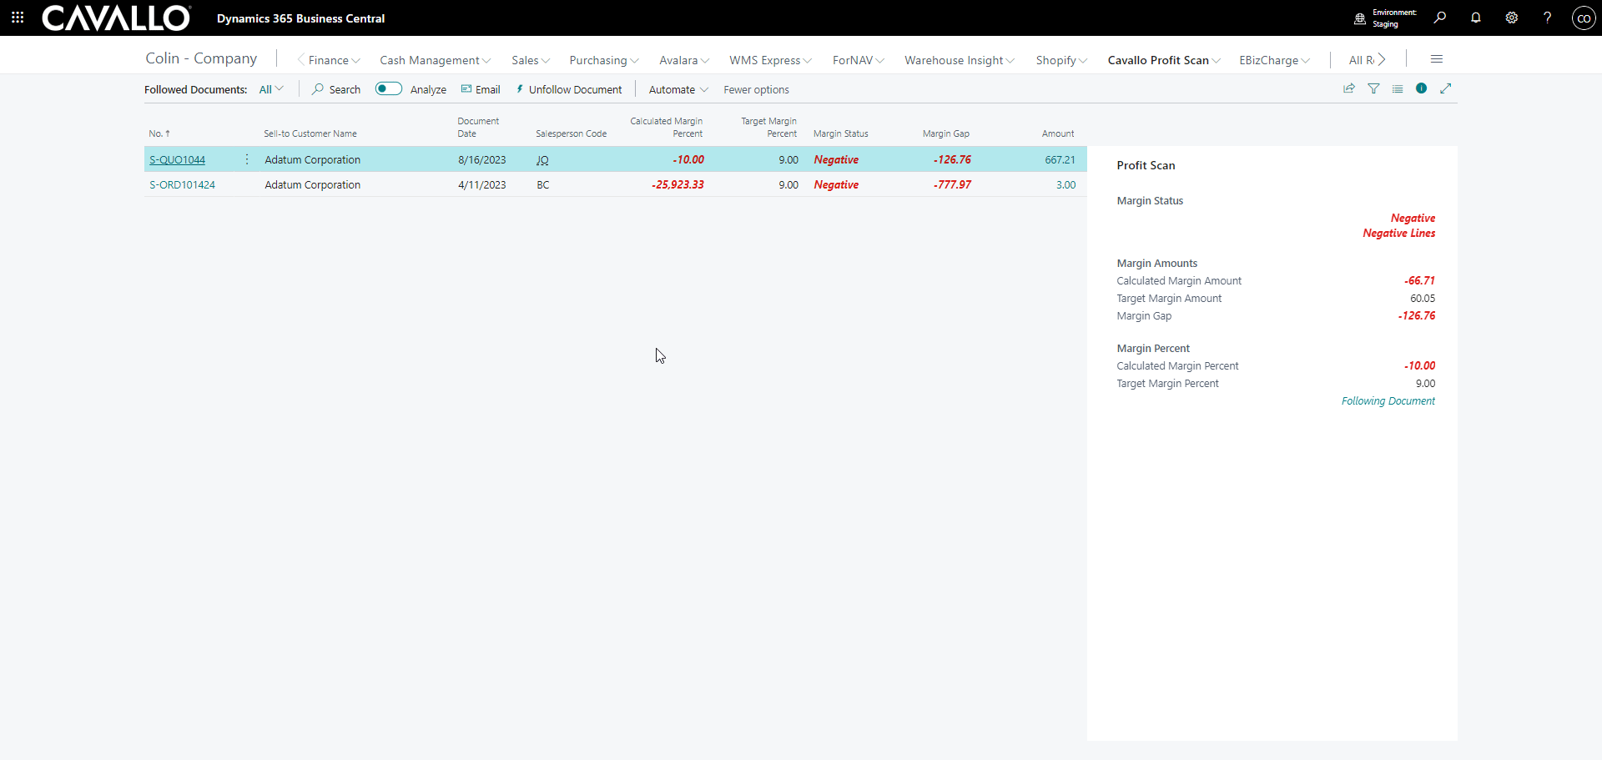The height and width of the screenshot is (760, 1602).
Task: Open the Purchasing menu
Action: point(603,60)
